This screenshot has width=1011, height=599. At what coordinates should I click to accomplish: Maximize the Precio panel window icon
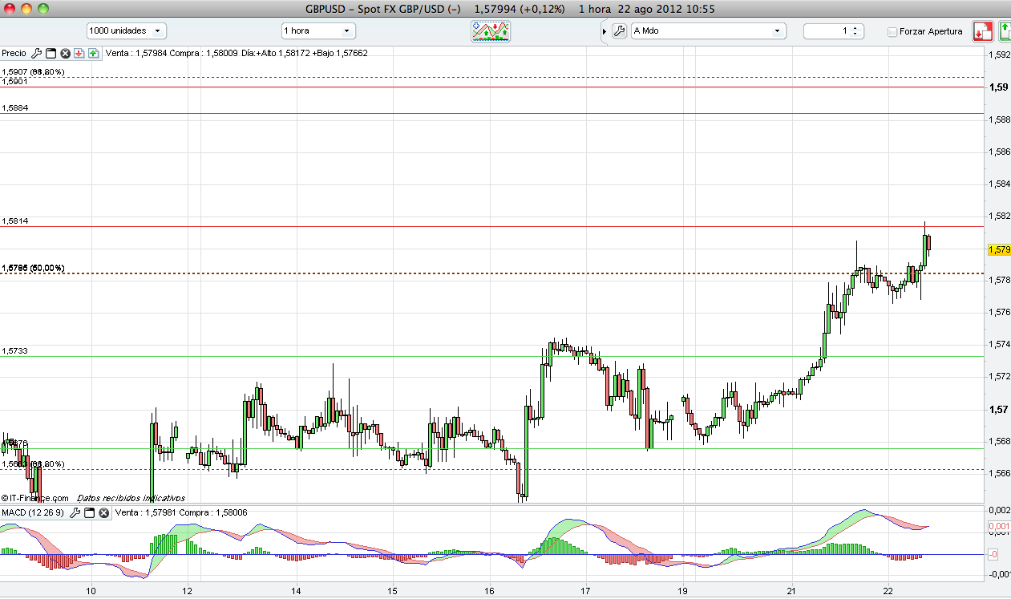coord(51,53)
